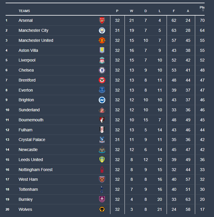Viewport: 214px width, 217px height.
Task: Click the Sunderland club badge
Action: pos(102,110)
